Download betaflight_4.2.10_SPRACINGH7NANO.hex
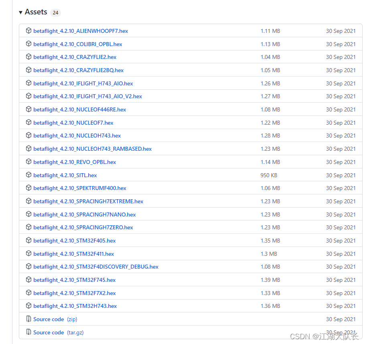365x344 pixels. [x=85, y=214]
